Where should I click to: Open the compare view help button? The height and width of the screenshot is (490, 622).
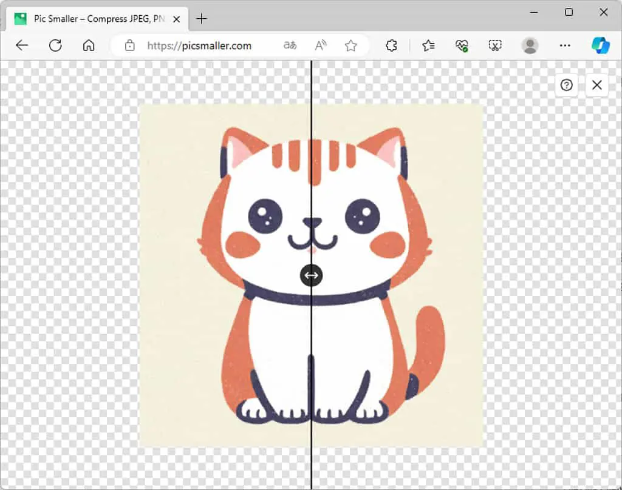point(567,85)
